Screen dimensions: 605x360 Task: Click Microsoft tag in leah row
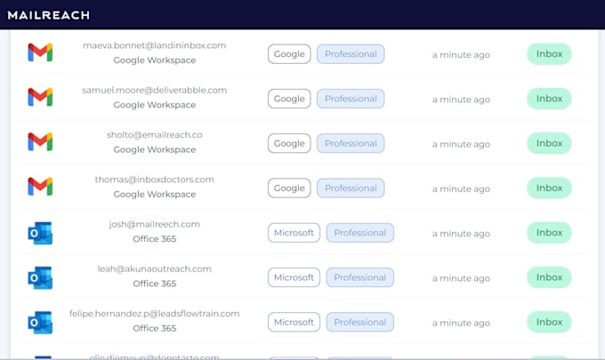294,277
